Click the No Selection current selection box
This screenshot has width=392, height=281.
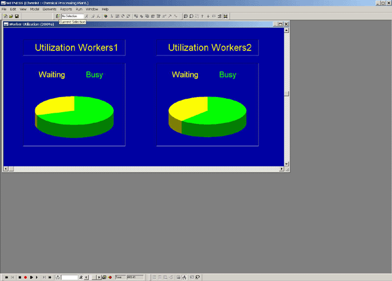point(72,16)
